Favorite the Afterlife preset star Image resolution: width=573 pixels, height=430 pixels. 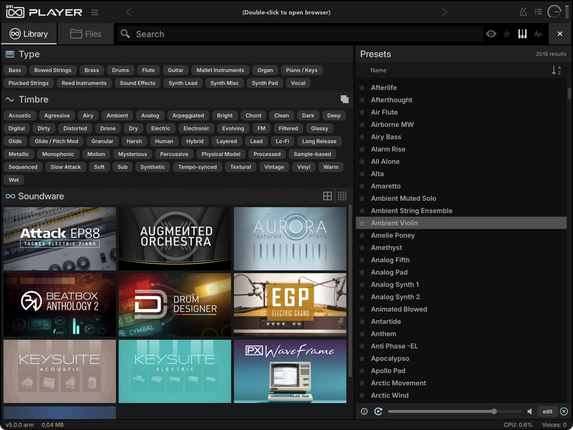point(362,88)
